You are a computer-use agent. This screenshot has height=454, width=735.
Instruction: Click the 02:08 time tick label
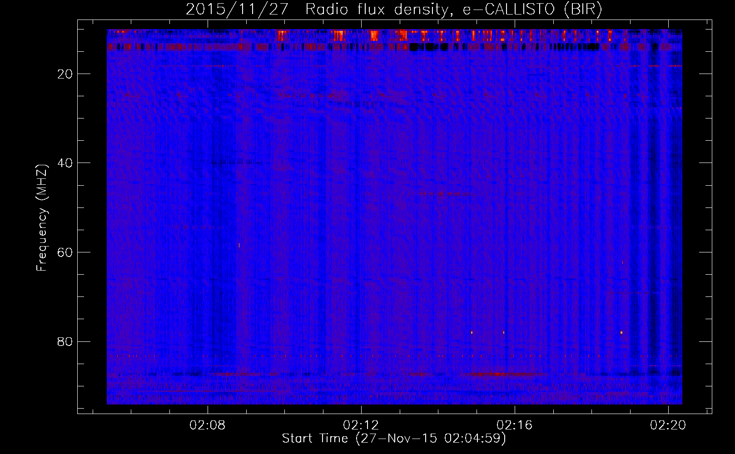(x=208, y=425)
